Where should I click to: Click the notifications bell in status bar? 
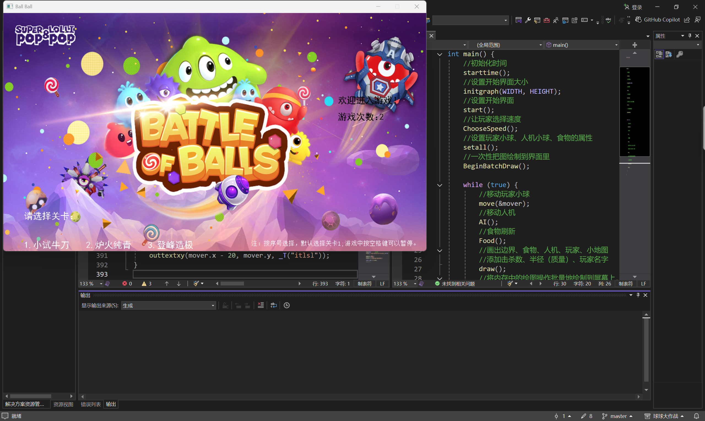coord(696,416)
